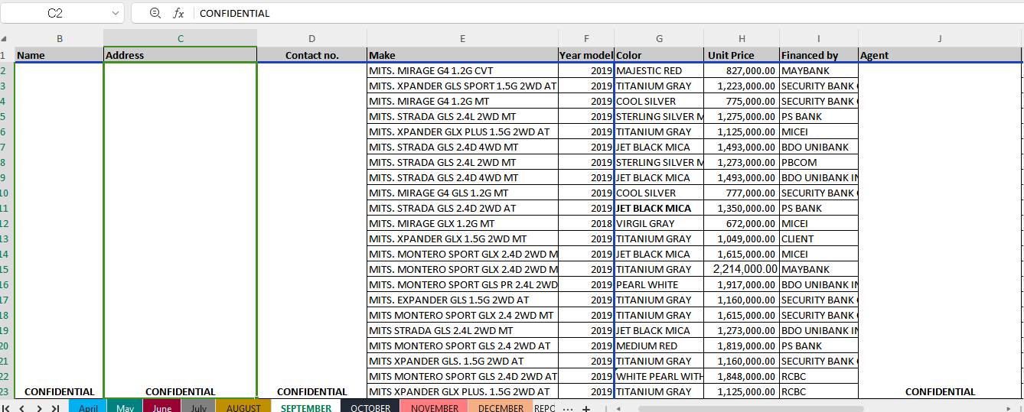This screenshot has width=1024, height=412.
Task: Click the CLIENT cell in Financed by
Action: pos(819,238)
